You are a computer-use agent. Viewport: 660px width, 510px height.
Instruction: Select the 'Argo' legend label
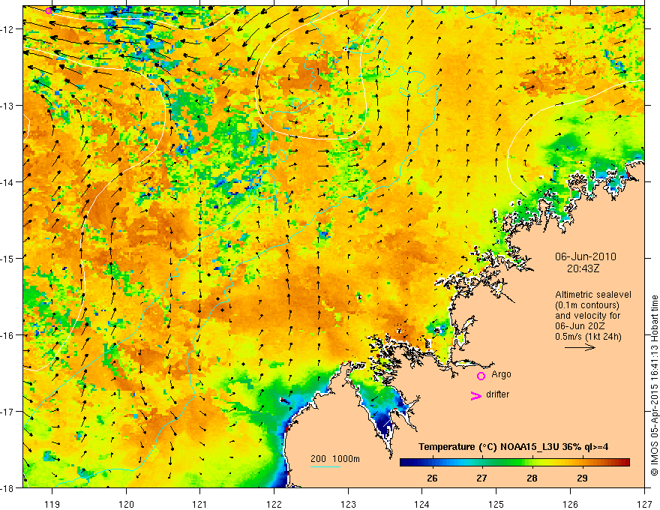501,374
